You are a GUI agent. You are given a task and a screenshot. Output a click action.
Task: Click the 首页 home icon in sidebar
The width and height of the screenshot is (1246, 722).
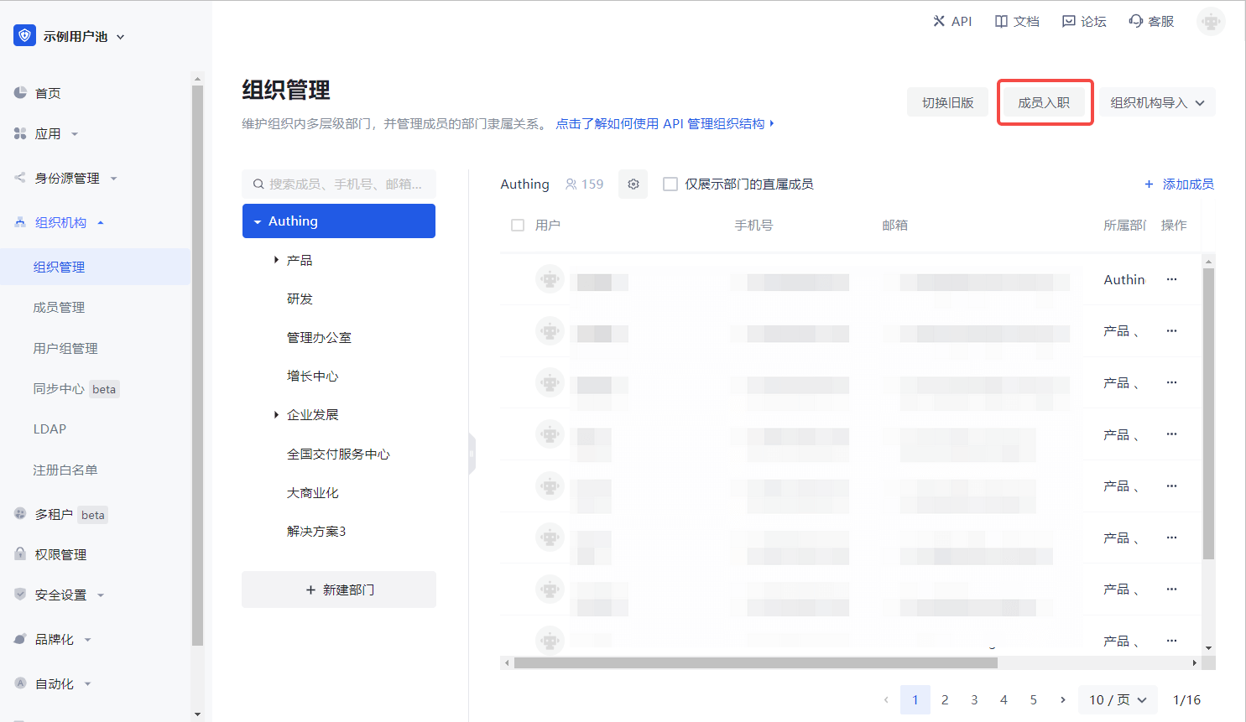pyautogui.click(x=20, y=93)
